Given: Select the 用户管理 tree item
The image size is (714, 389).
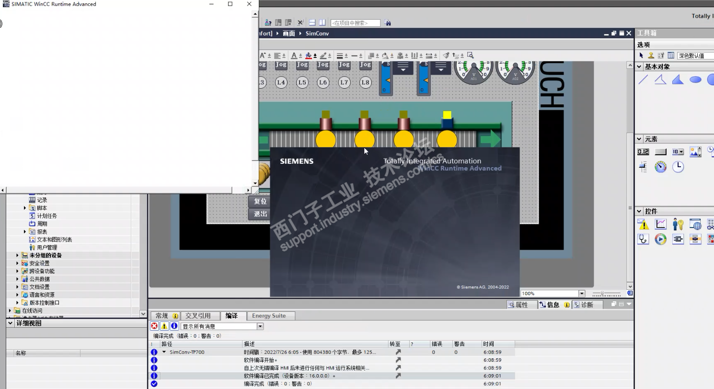Looking at the screenshot, I should pos(46,248).
